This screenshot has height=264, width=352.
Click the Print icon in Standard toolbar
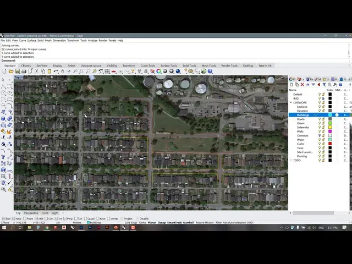click(24, 71)
